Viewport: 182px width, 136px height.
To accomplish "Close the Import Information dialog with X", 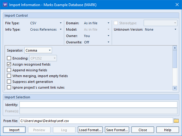I will coord(177,5).
